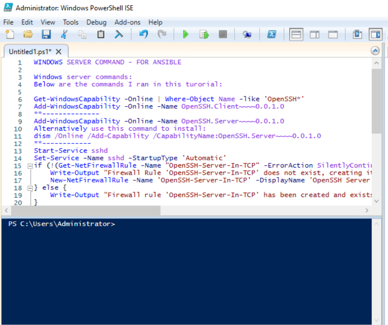Viewport: 388px width, 325px height.
Task: Open an existing script with folder icon
Action: coord(28,34)
